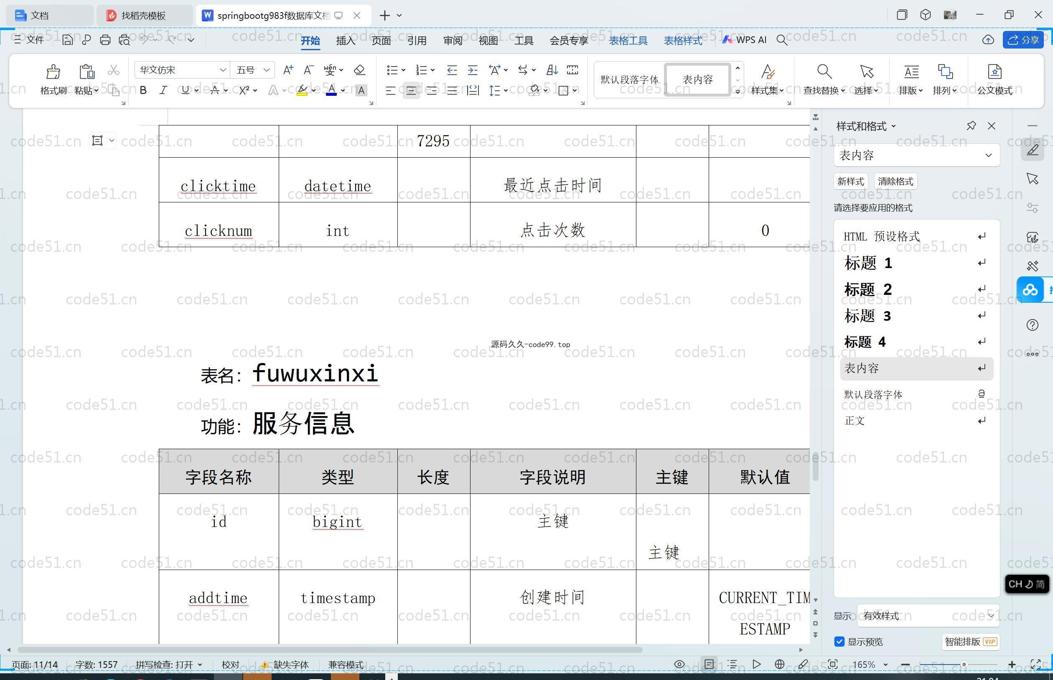Click the Clear Format (清除格式) button
The width and height of the screenshot is (1053, 680).
click(895, 181)
